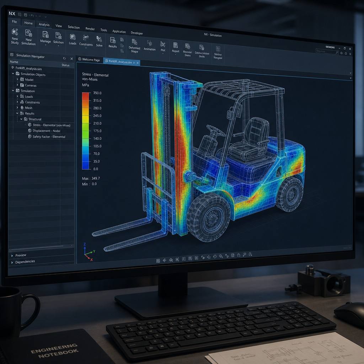This screenshot has height=364, width=364.
Task: Click the green band of the stress legend
Action: click(x=85, y=132)
